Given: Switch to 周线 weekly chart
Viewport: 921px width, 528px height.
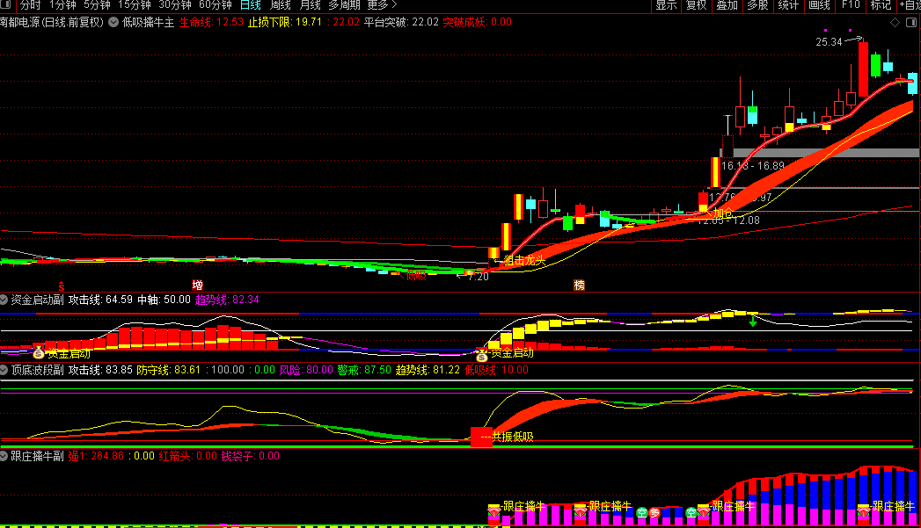Looking at the screenshot, I should 281,5.
